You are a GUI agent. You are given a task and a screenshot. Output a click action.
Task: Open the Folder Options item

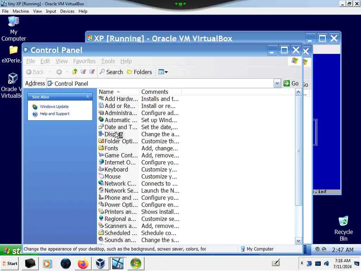[118, 141]
